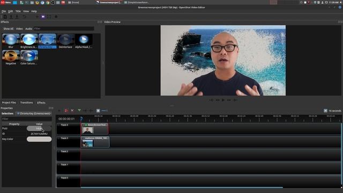This screenshot has height=193, width=343.
Task: Click the Export Video record icon
Action: click(56, 17)
